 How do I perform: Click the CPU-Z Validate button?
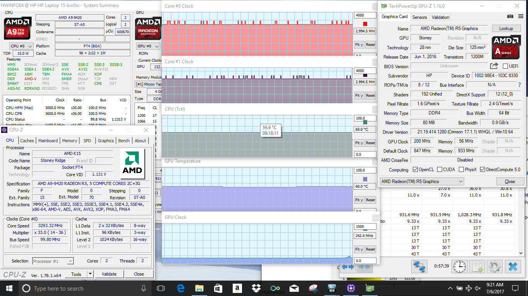[109, 274]
